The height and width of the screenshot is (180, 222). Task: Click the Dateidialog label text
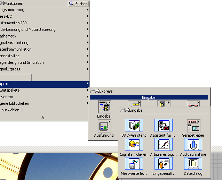pyautogui.click(x=193, y=173)
